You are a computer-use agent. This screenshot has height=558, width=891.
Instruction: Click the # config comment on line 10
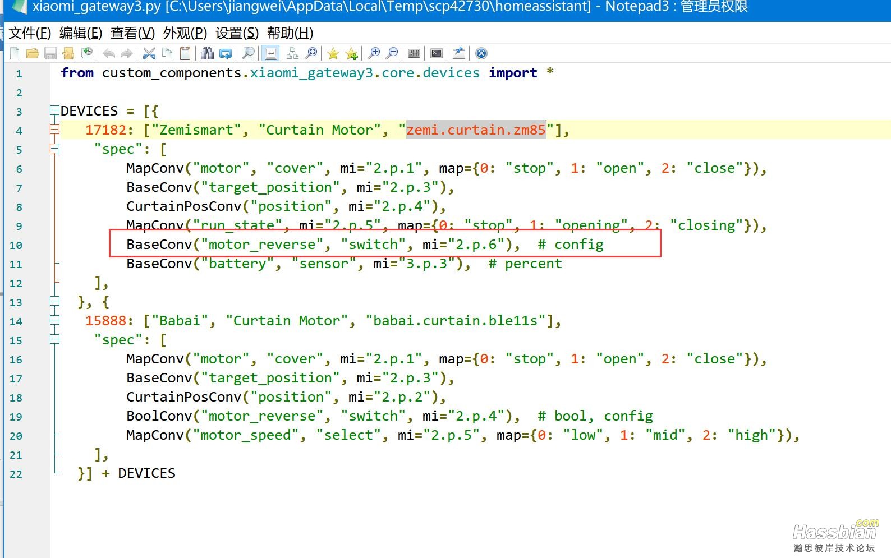point(571,245)
